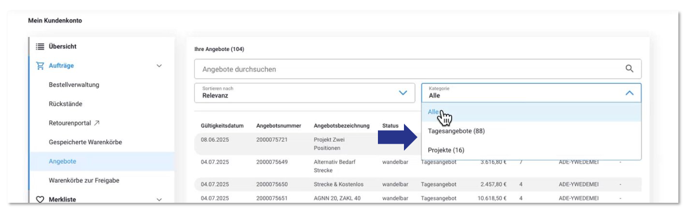The height and width of the screenshot is (212, 687).
Task: Click offer number 2000075721
Action: [x=272, y=140]
